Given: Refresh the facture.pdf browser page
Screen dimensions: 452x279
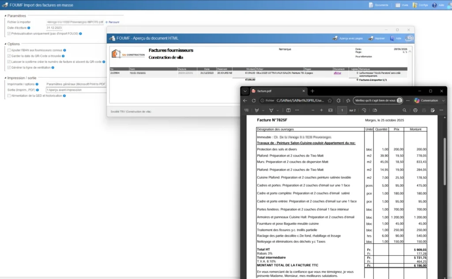Looking at the screenshot, I should pos(254,101).
